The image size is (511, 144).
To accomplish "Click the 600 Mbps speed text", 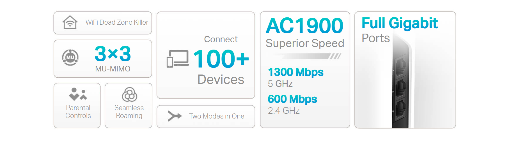I will pyautogui.click(x=292, y=99).
